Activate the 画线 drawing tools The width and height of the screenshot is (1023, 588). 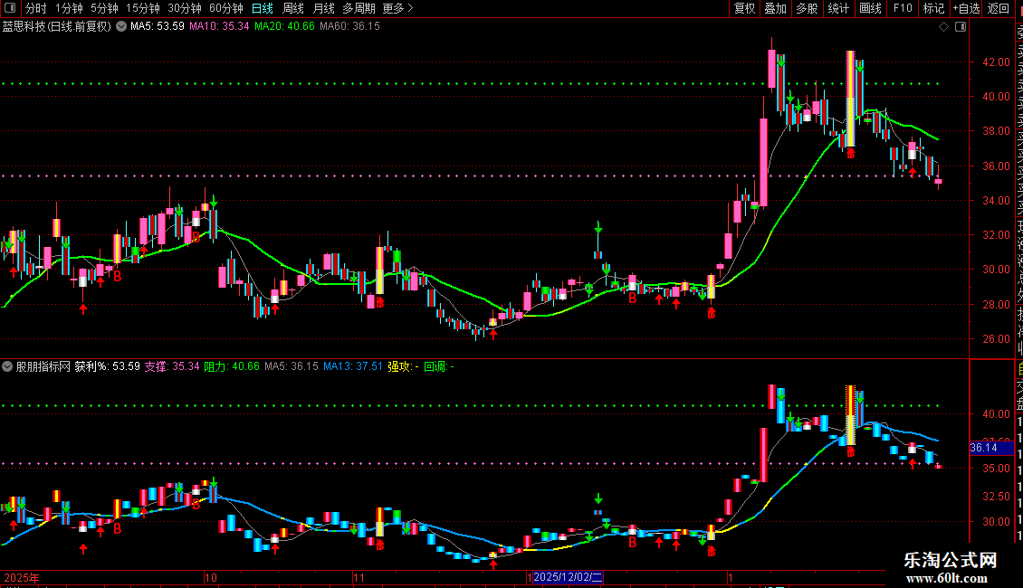[x=870, y=8]
